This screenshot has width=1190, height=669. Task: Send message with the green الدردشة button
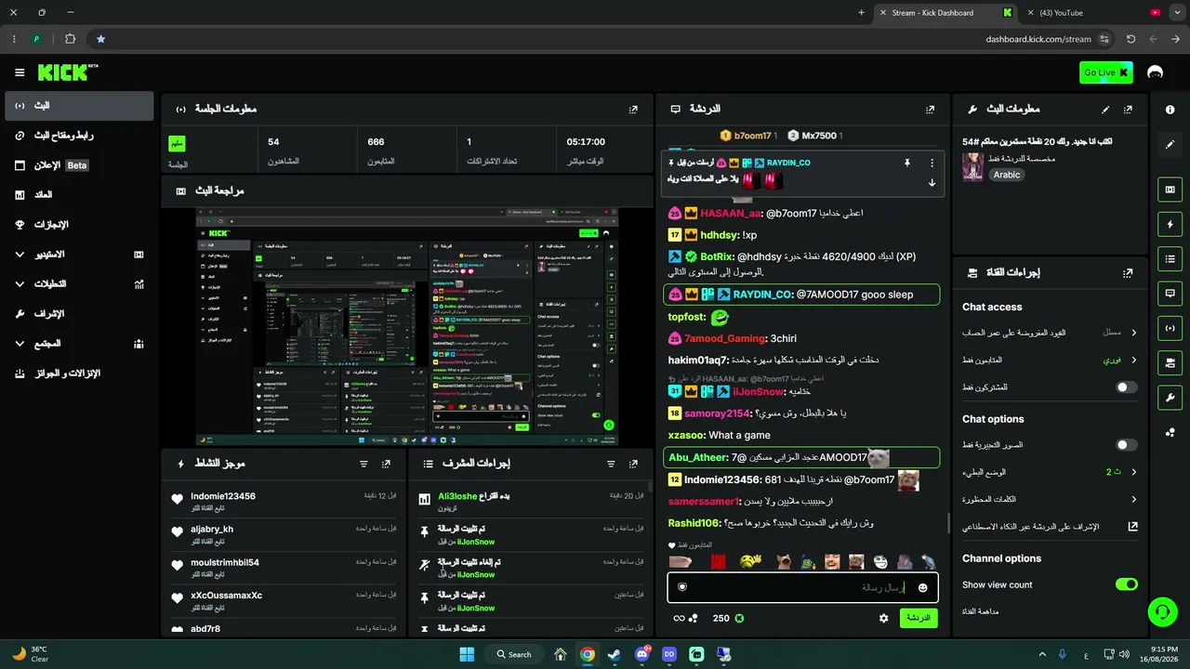tap(919, 618)
